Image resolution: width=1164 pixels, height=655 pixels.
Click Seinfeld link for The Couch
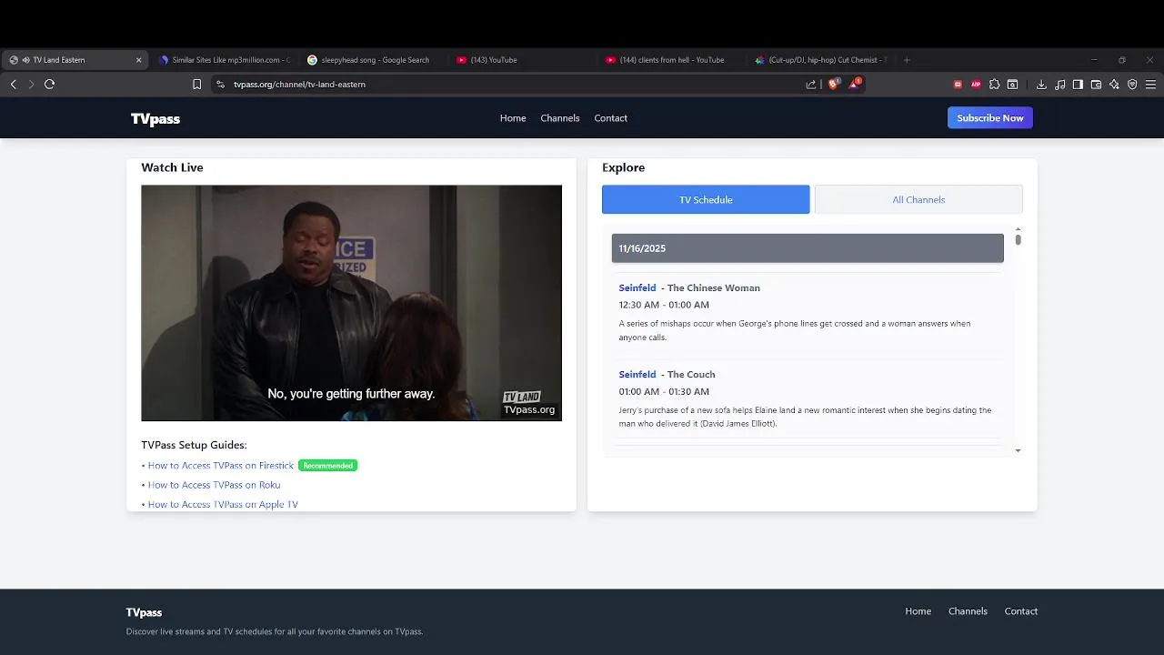[637, 374]
